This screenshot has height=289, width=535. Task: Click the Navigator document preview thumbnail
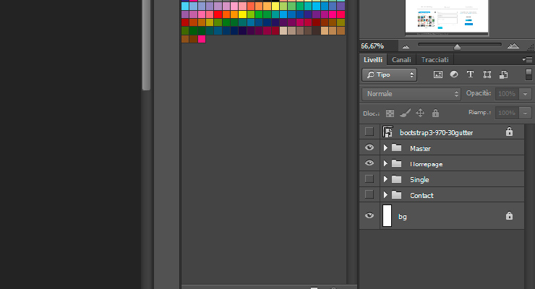click(447, 17)
